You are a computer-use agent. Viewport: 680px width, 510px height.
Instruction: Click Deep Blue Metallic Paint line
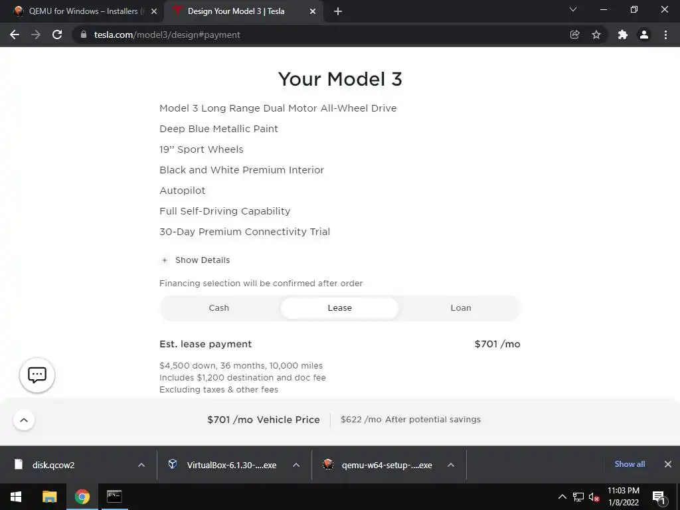[218, 129]
